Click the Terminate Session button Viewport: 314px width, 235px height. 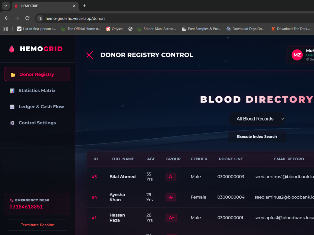37,225
